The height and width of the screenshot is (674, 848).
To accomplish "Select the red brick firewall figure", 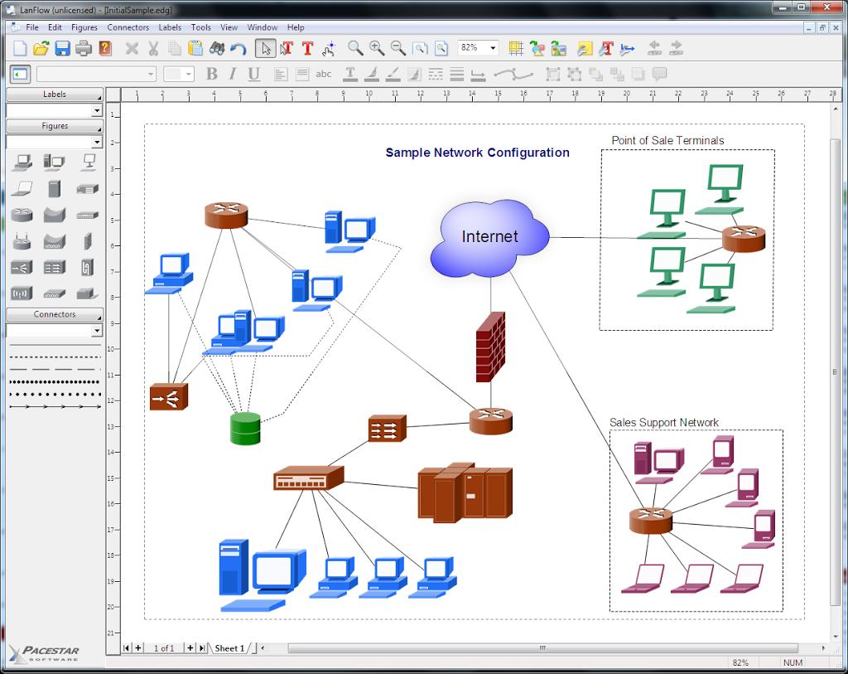I will click(490, 347).
